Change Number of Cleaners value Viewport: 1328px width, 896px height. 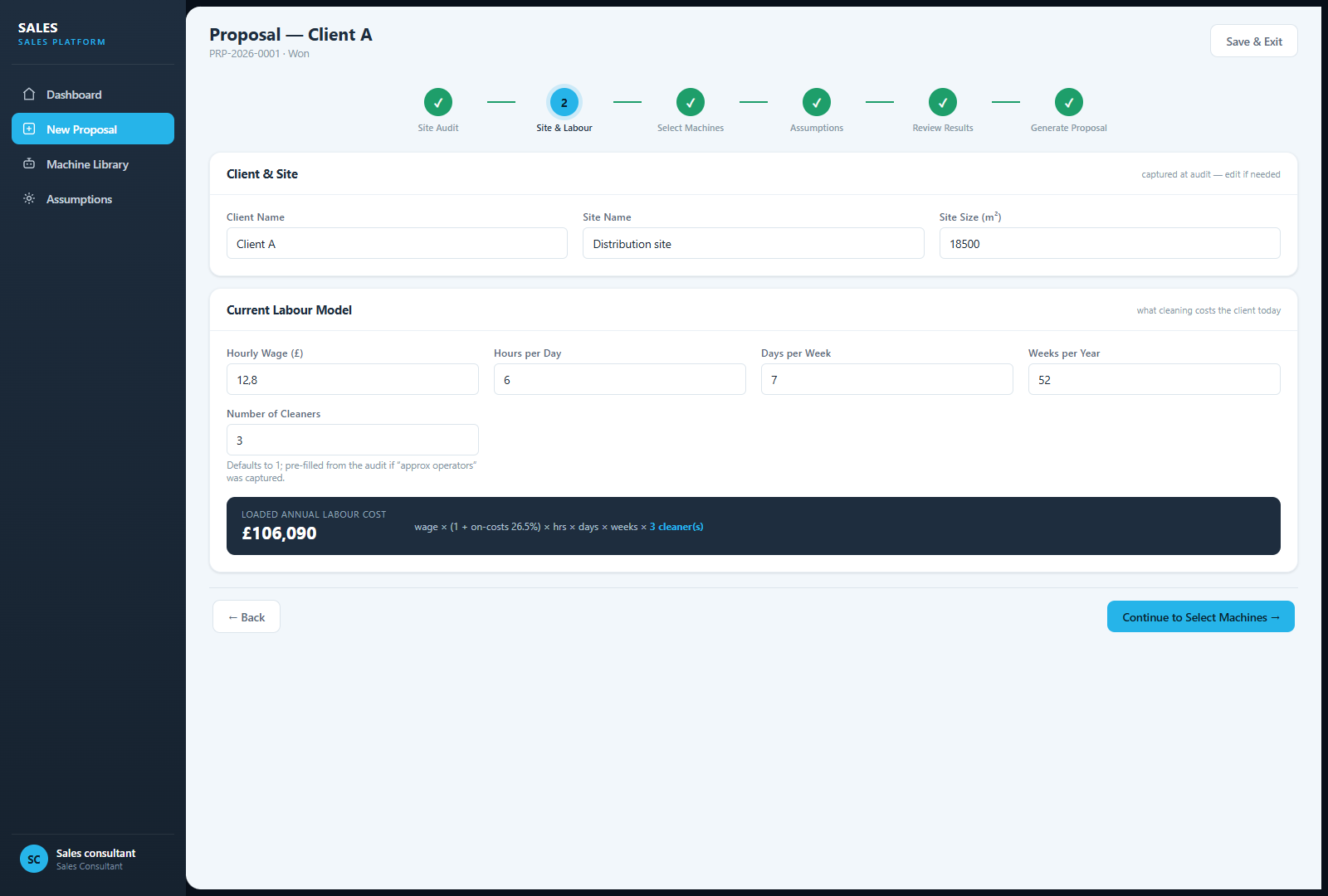click(353, 440)
